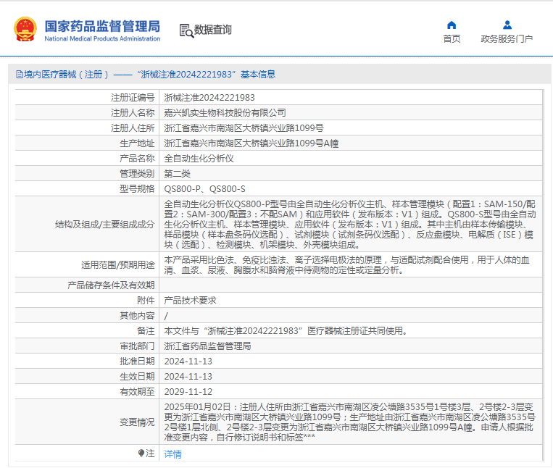Click the 审批部门 row label
Viewport: 553px width, 468px height.
pyautogui.click(x=137, y=346)
